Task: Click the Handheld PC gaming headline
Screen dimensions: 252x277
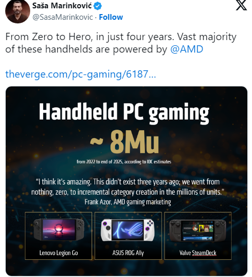Action: coord(124,112)
